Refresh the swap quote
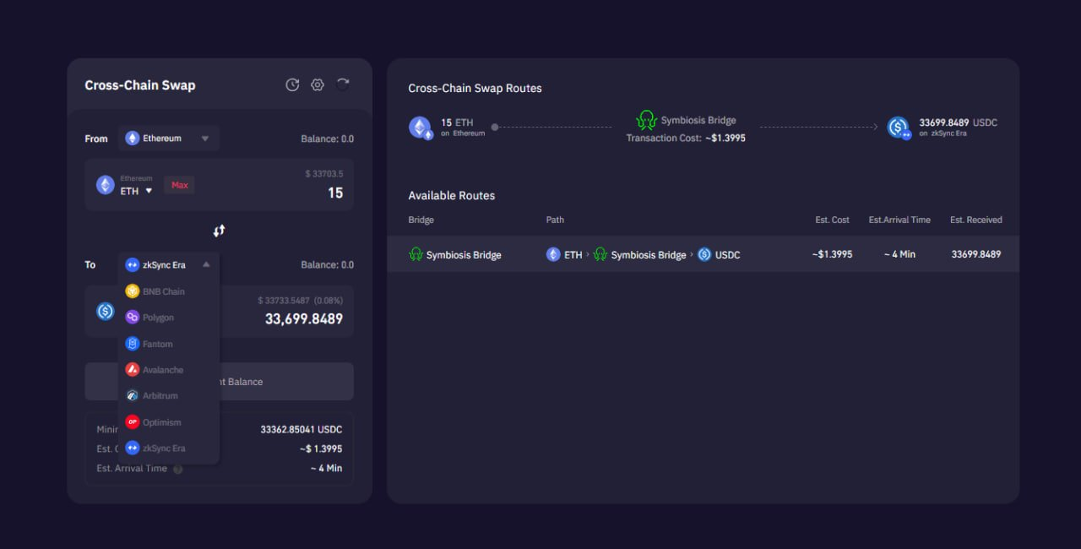The width and height of the screenshot is (1081, 549). click(343, 84)
